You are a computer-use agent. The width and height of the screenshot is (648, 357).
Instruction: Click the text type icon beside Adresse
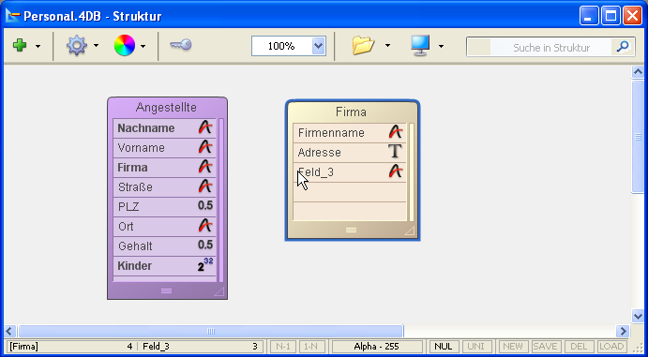click(395, 151)
